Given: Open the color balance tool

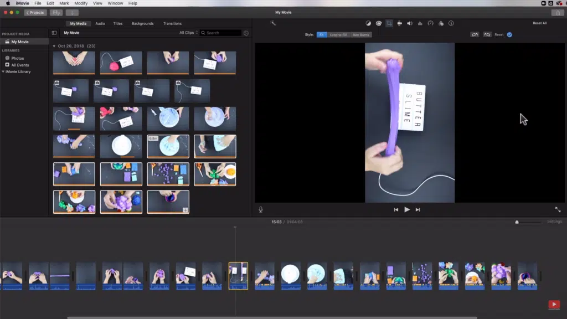Looking at the screenshot, I should point(369,23).
